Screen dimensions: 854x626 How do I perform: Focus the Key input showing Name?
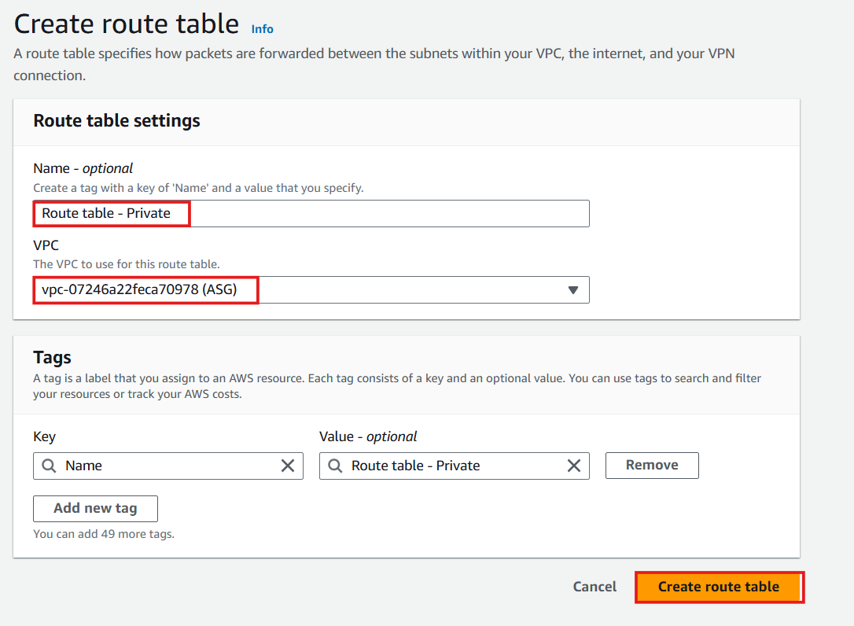pos(168,466)
